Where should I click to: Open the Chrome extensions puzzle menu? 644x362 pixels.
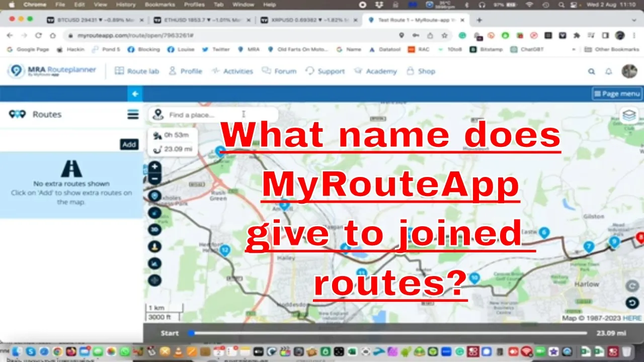[x=577, y=36]
